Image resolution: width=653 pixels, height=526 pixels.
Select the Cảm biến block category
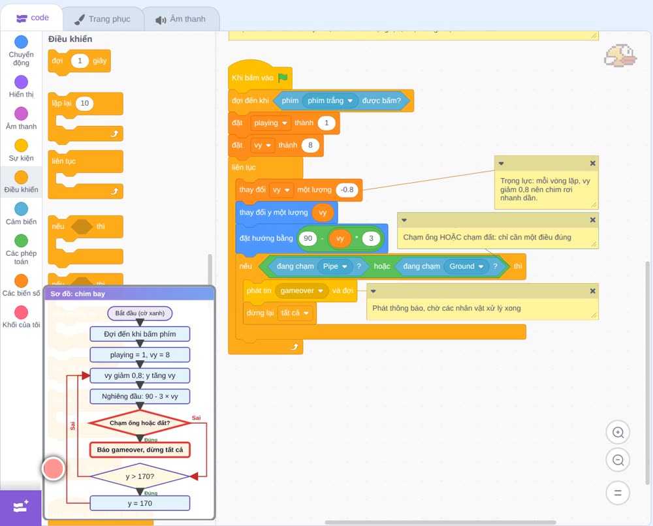point(22,213)
